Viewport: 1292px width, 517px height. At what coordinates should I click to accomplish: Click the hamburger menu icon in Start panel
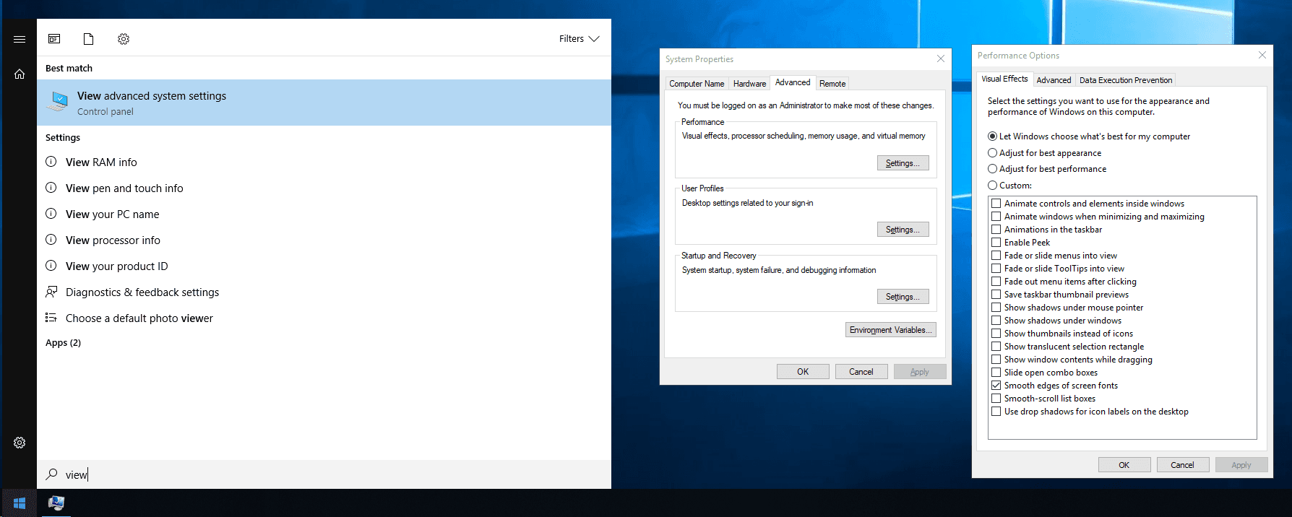click(20, 39)
